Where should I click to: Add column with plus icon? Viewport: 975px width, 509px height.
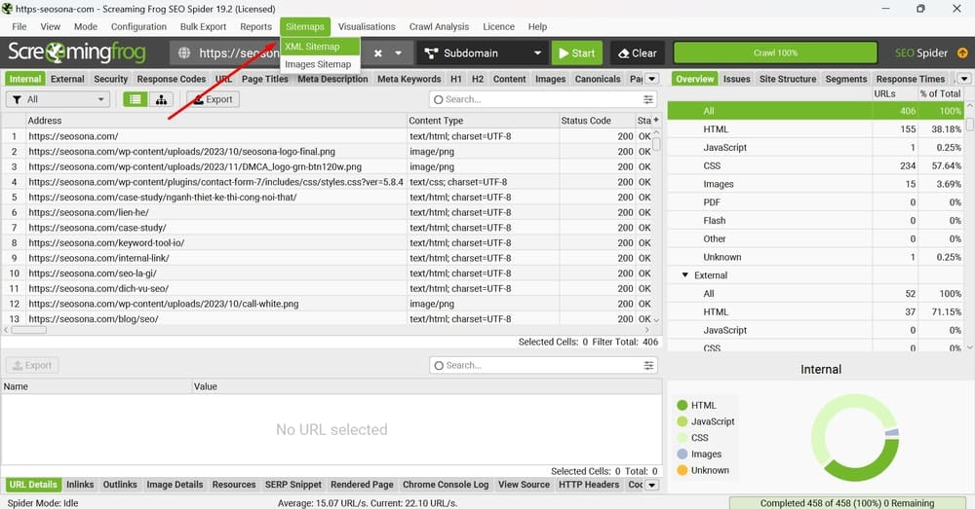[656, 120]
